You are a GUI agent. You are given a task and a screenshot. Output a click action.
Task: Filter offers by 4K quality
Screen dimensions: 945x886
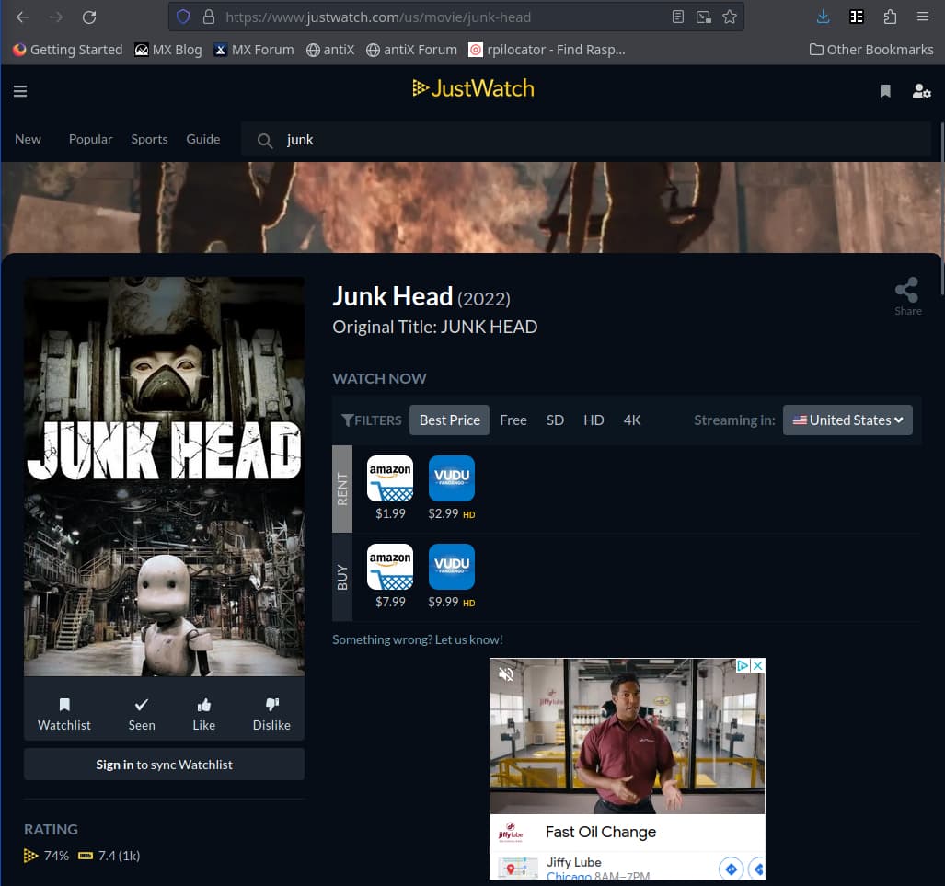(632, 420)
